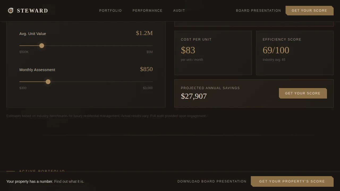Click the Steward logo icon
The image size is (340, 191).
pos(11,11)
